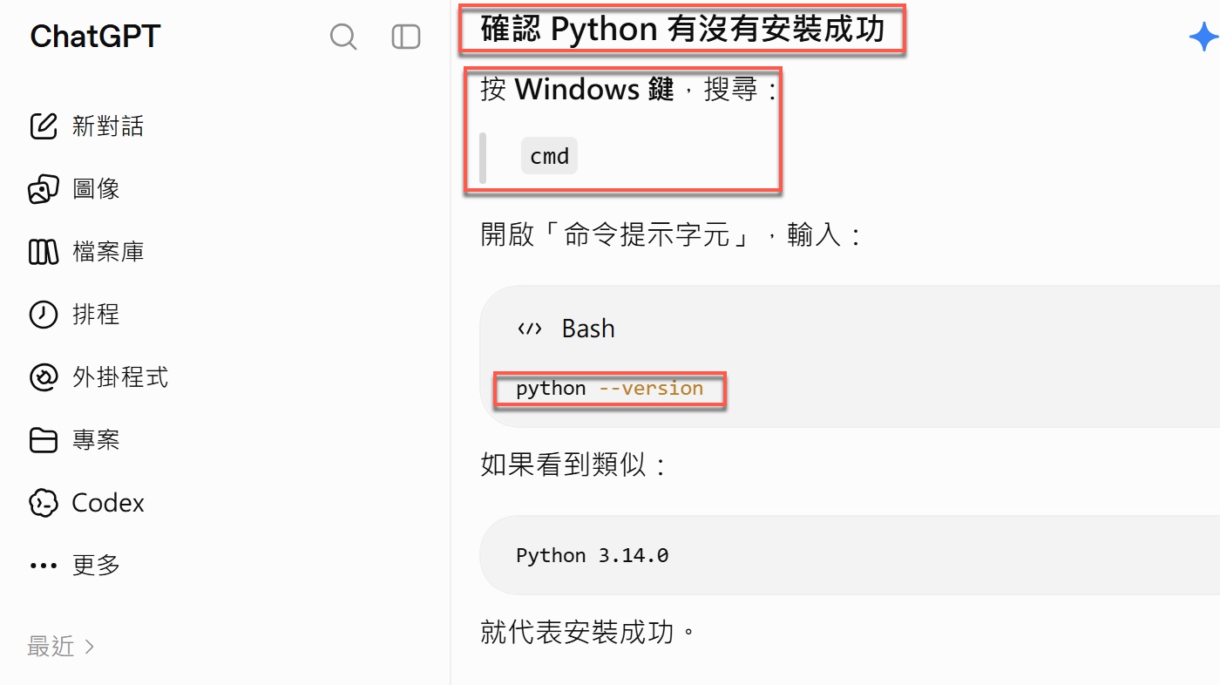Screen dimensions: 1220x685
Task: Click the three-dots icon beside 更多
Action: (44, 566)
